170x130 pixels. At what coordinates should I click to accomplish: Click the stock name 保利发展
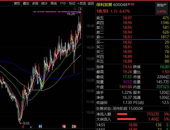pyautogui.click(x=104, y=5)
